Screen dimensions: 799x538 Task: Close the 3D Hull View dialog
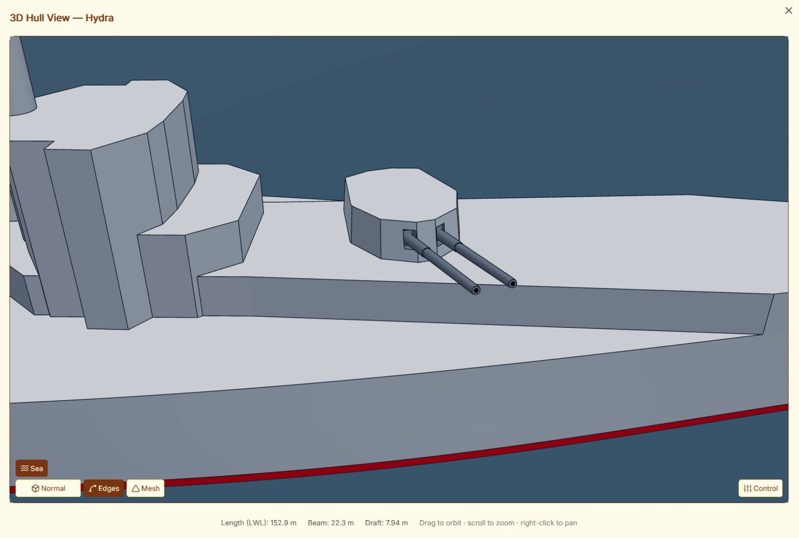788,10
